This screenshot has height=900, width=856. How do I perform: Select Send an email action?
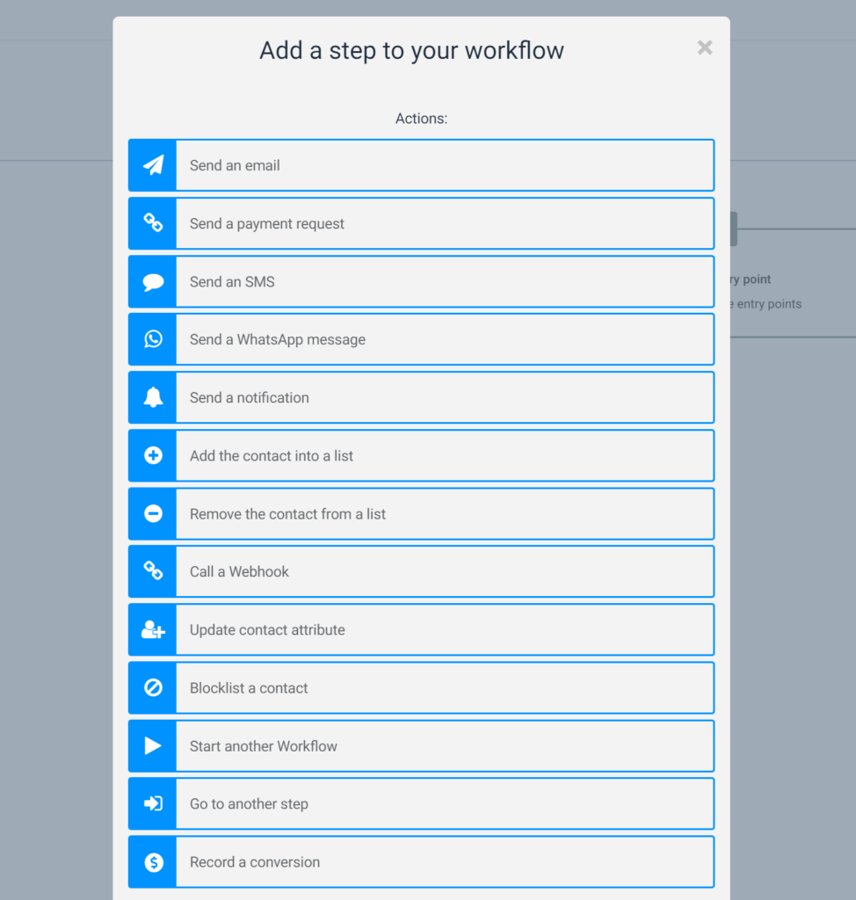[x=235, y=165]
